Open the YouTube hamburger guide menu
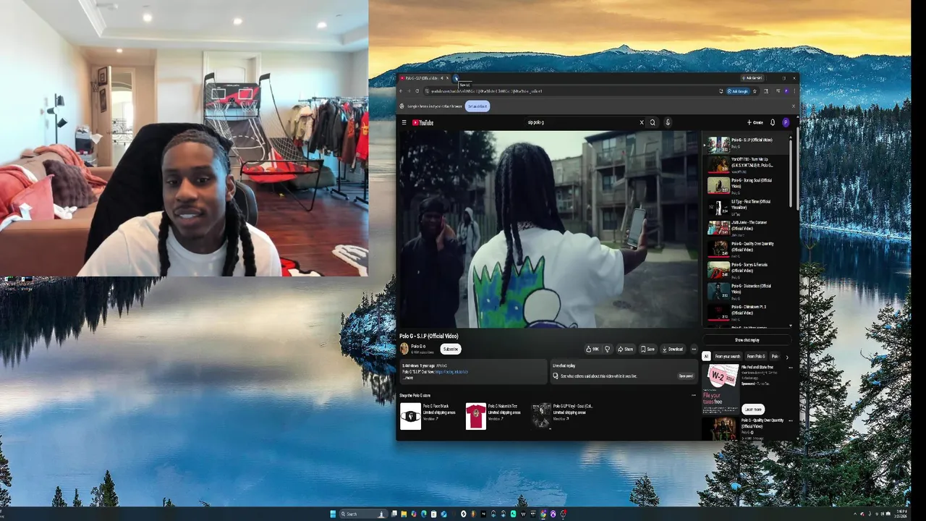Viewport: 926px width, 521px height. click(404, 123)
